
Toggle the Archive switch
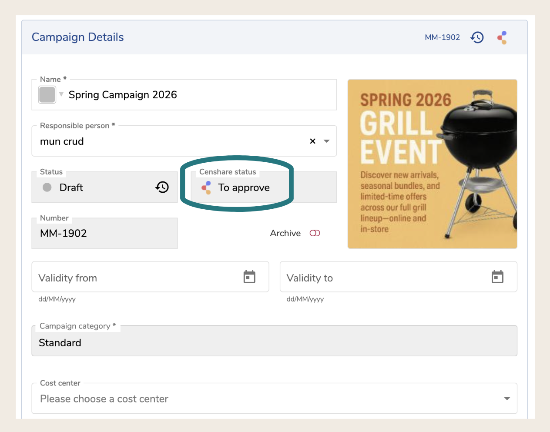[315, 233]
